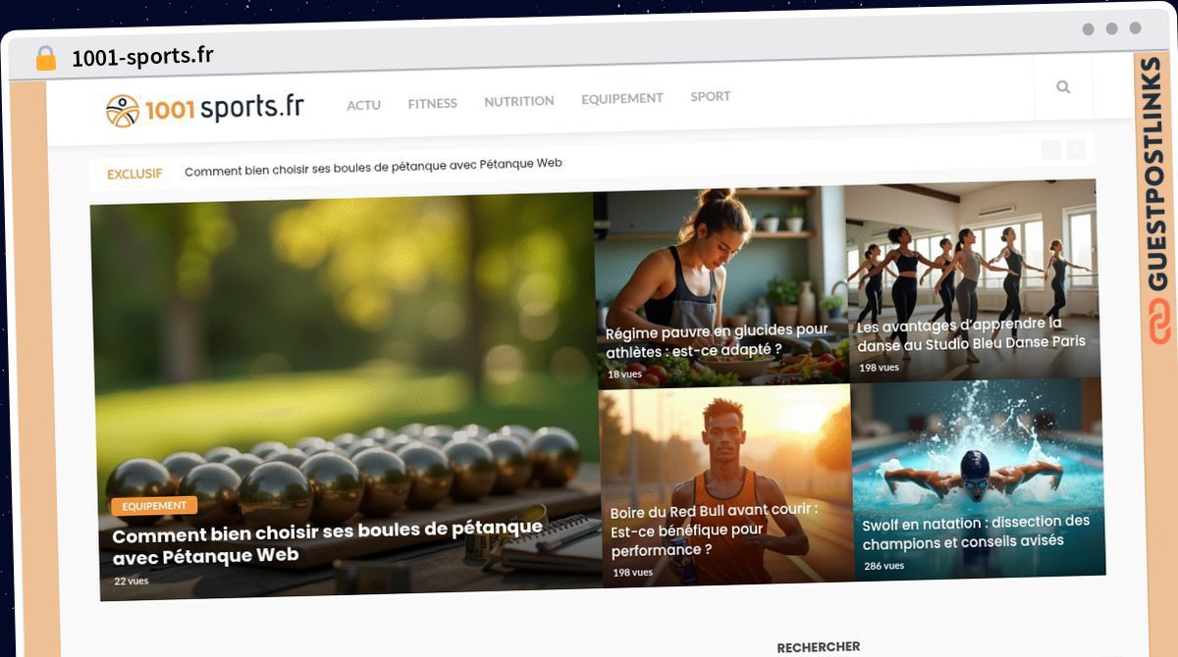The image size is (1178, 657).
Task: Click the padlock icon in address bar
Action: pyautogui.click(x=46, y=58)
